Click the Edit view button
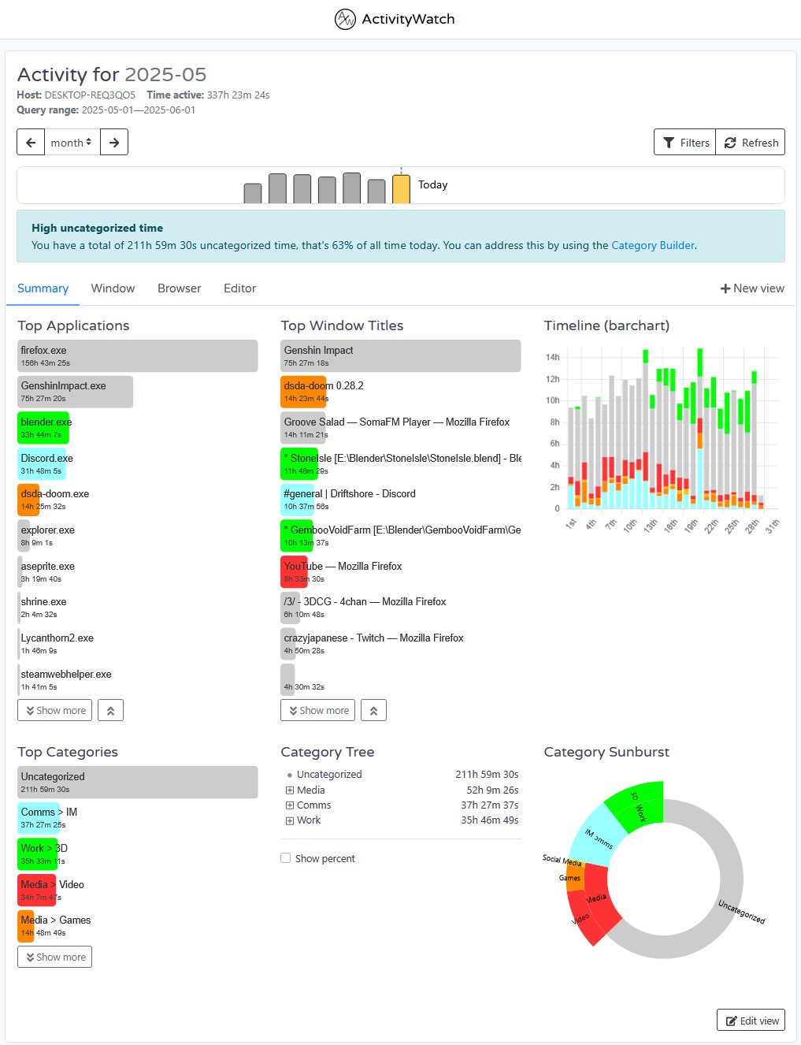 751,1020
